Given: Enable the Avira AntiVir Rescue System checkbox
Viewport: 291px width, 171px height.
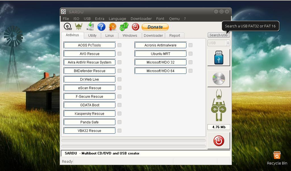Looking at the screenshot, I should pos(120,62).
